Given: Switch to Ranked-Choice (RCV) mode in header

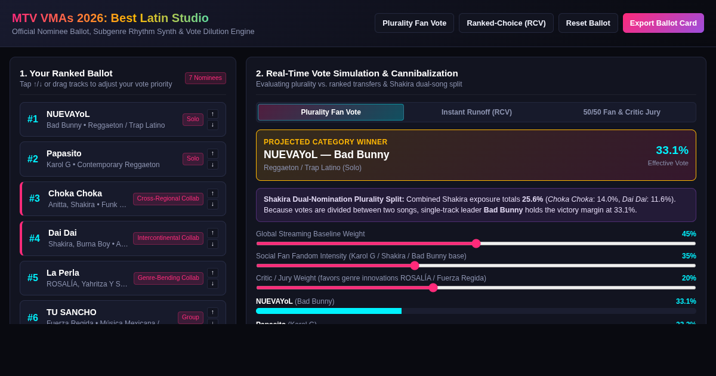Looking at the screenshot, I should 506,23.
